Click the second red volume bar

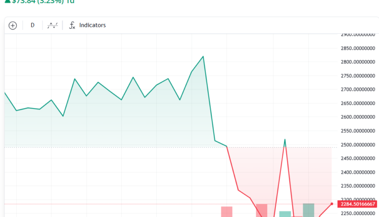(x=261, y=210)
